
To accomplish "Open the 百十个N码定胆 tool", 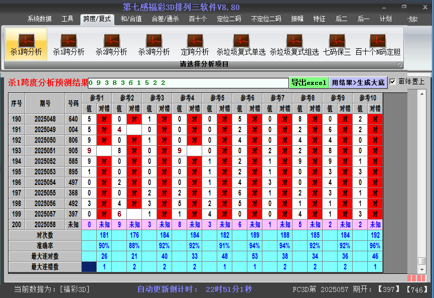I will (378, 44).
